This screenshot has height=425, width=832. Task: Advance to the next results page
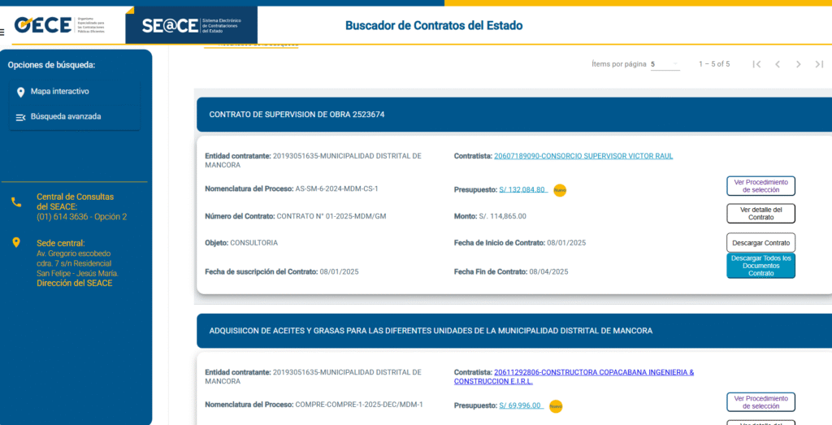pos(799,64)
